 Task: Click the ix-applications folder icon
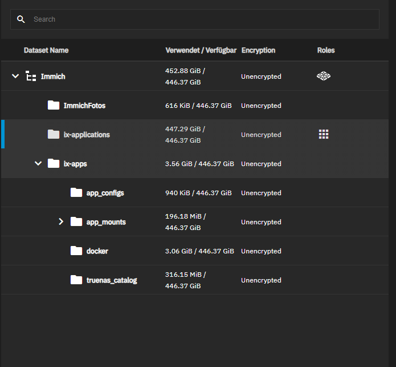54,135
